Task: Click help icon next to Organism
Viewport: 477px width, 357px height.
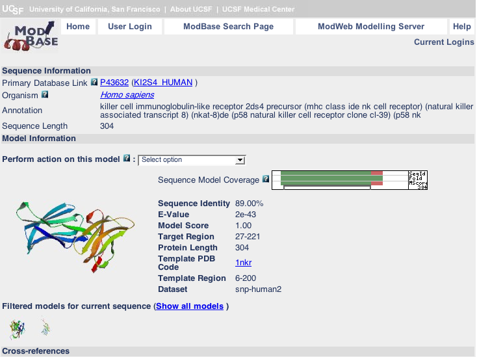Action: [x=45, y=95]
